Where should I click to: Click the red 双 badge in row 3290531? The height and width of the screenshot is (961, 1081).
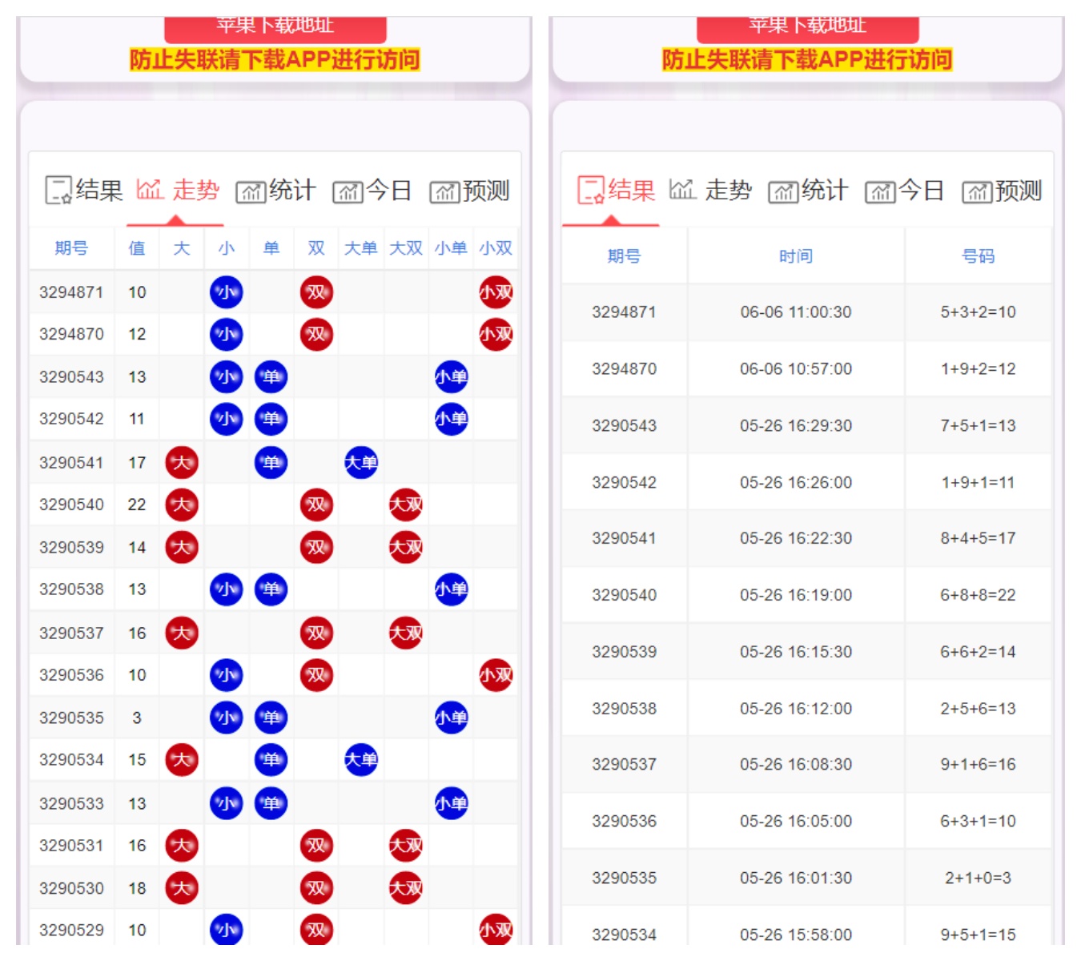coord(317,845)
